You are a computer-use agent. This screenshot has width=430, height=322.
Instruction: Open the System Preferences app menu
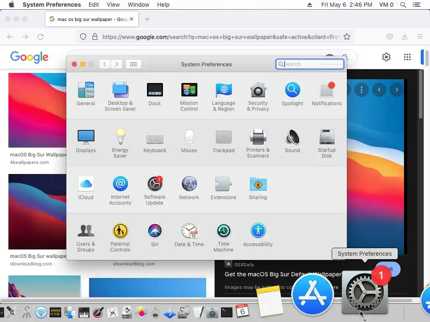(x=52, y=5)
